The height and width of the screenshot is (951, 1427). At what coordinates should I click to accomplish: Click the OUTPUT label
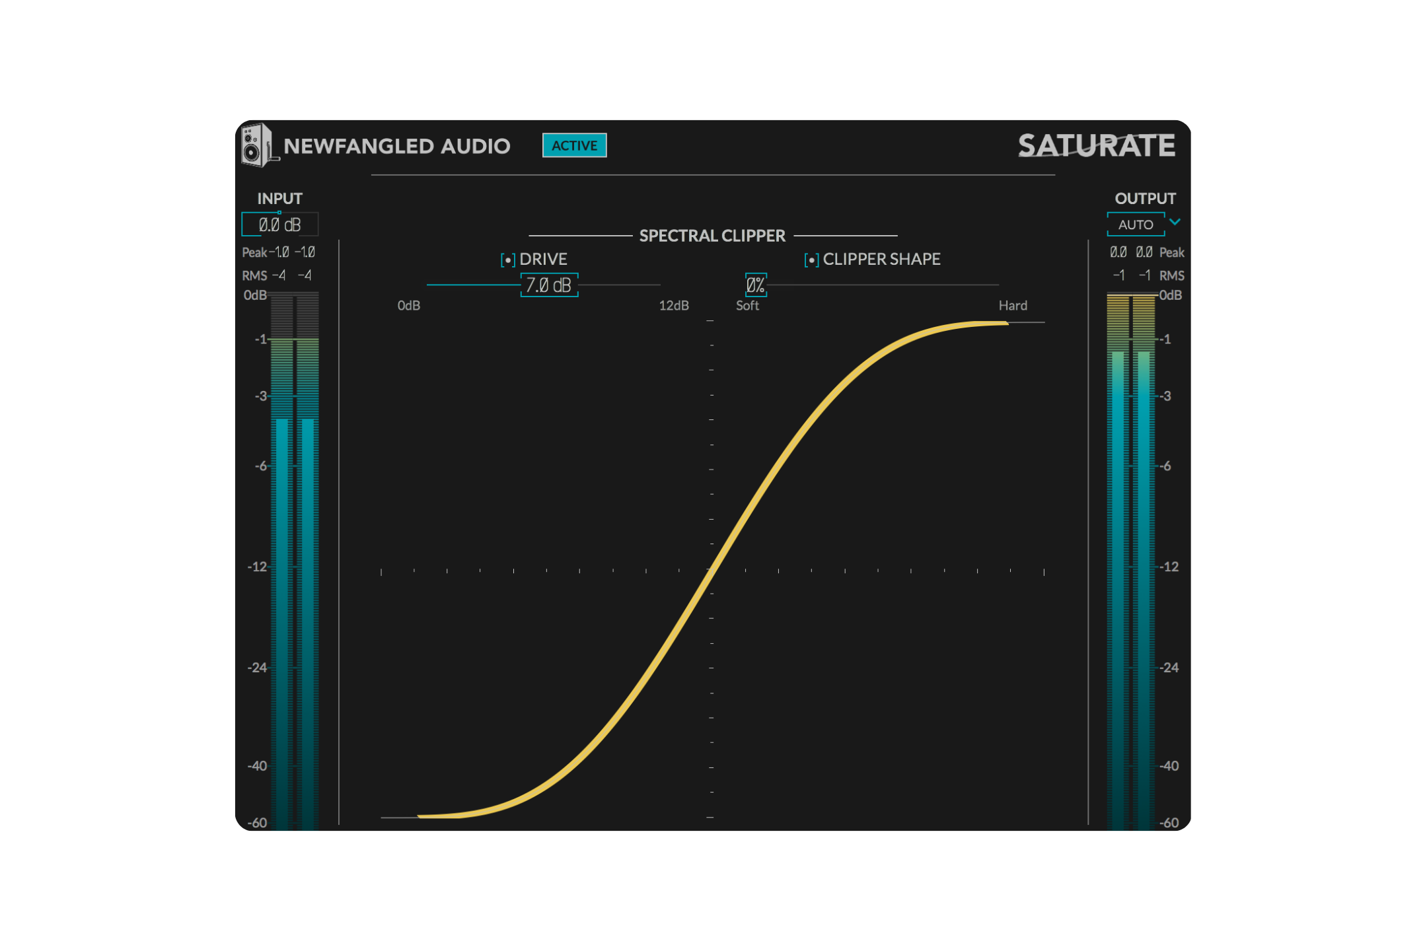[x=1145, y=199]
